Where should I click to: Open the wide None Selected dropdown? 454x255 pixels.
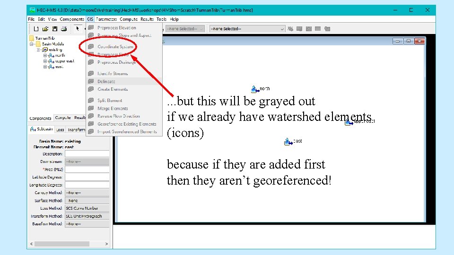coord(247,29)
